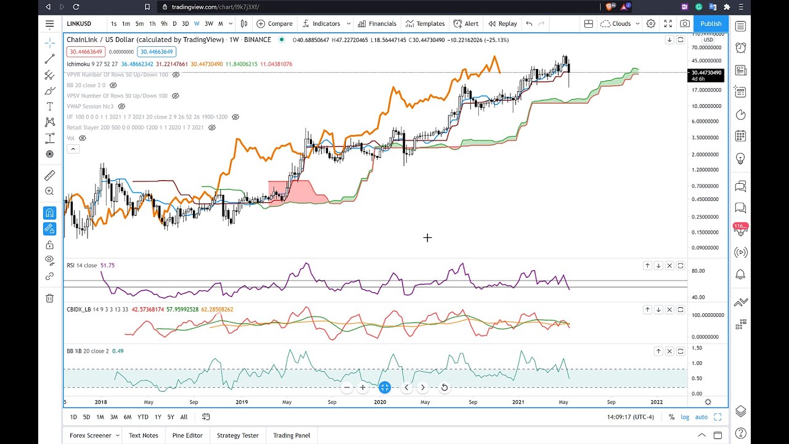Toggle visibility of Vol indicator

point(82,138)
